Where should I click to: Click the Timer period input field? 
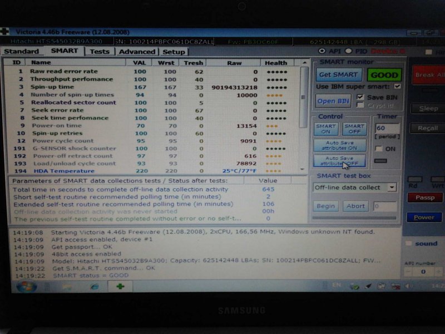pos(388,128)
